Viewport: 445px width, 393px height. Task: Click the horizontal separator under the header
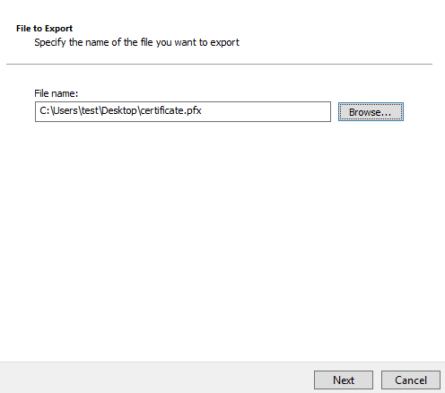[219, 64]
